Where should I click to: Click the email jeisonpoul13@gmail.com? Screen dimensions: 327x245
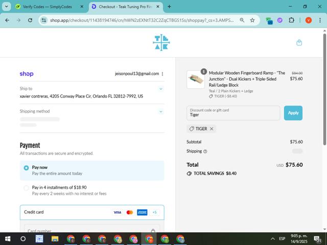tap(137, 73)
